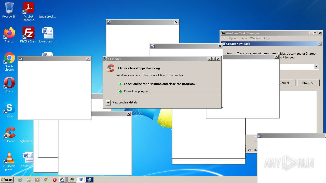The image size is (326, 183).
Task: Open the Options menu in Task Manager
Action: (x=234, y=38)
